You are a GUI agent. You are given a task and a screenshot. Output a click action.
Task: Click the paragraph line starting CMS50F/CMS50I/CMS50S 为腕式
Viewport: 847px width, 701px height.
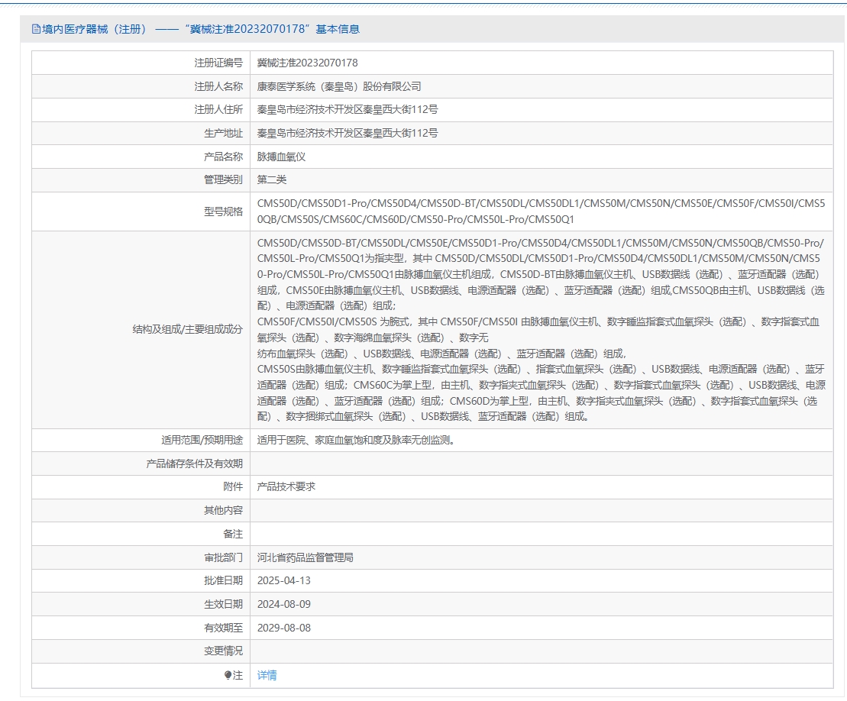point(538,322)
